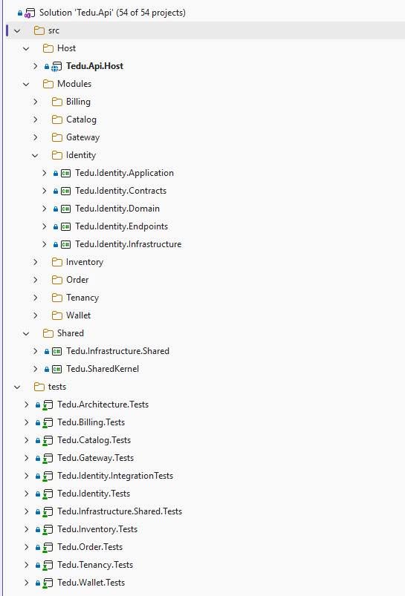Viewport: 405px width, 596px height.
Task: Collapse the Modules folder node
Action: [x=26, y=85]
